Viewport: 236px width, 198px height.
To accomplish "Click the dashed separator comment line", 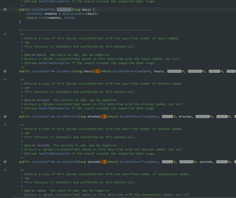I will point(85,30).
